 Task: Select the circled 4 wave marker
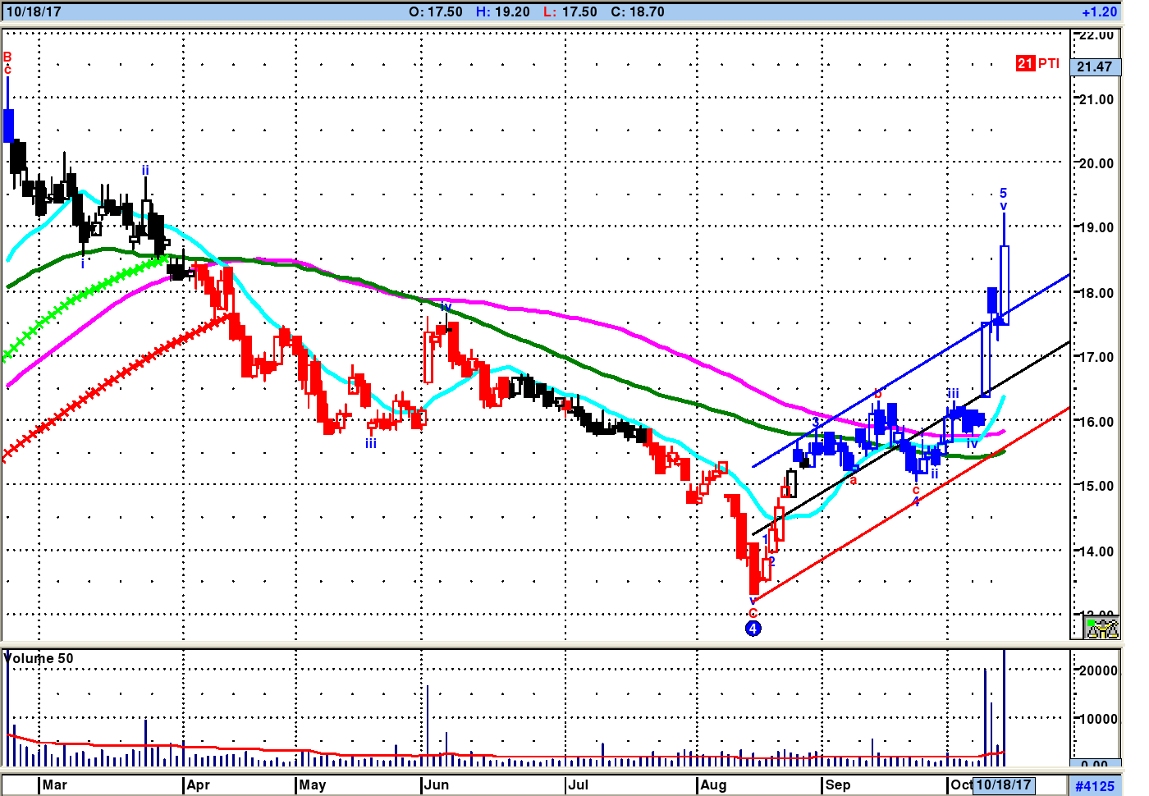coord(753,629)
